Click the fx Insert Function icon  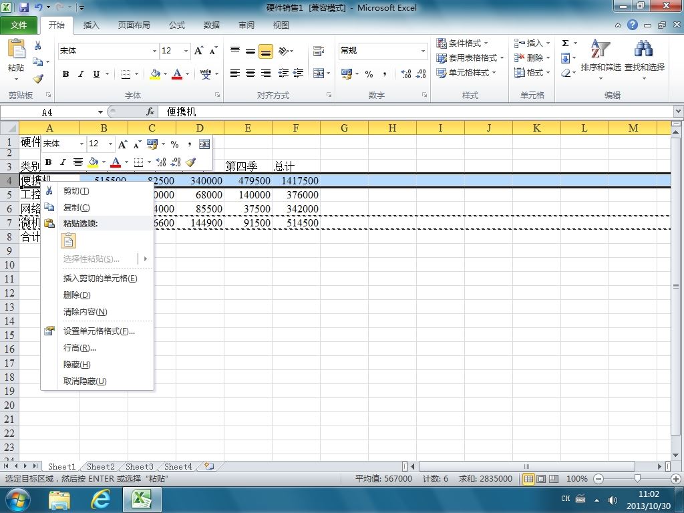[x=150, y=112]
